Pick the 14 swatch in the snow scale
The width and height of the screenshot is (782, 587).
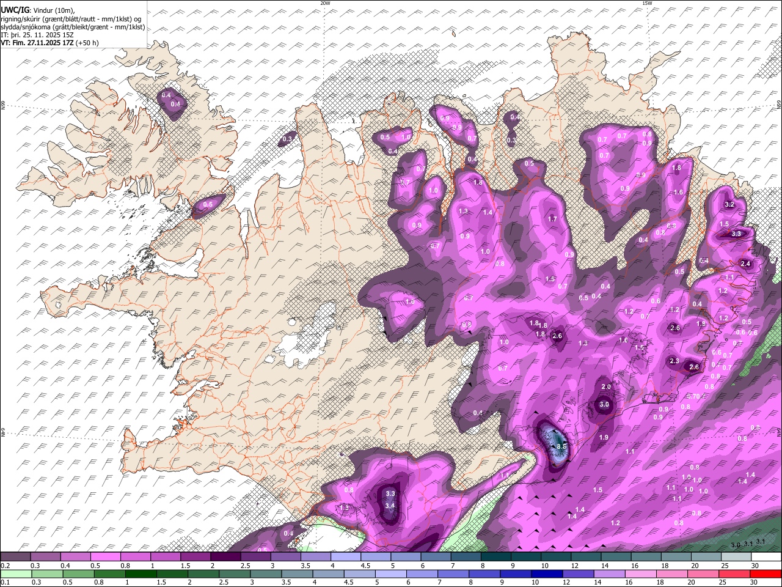click(616, 557)
